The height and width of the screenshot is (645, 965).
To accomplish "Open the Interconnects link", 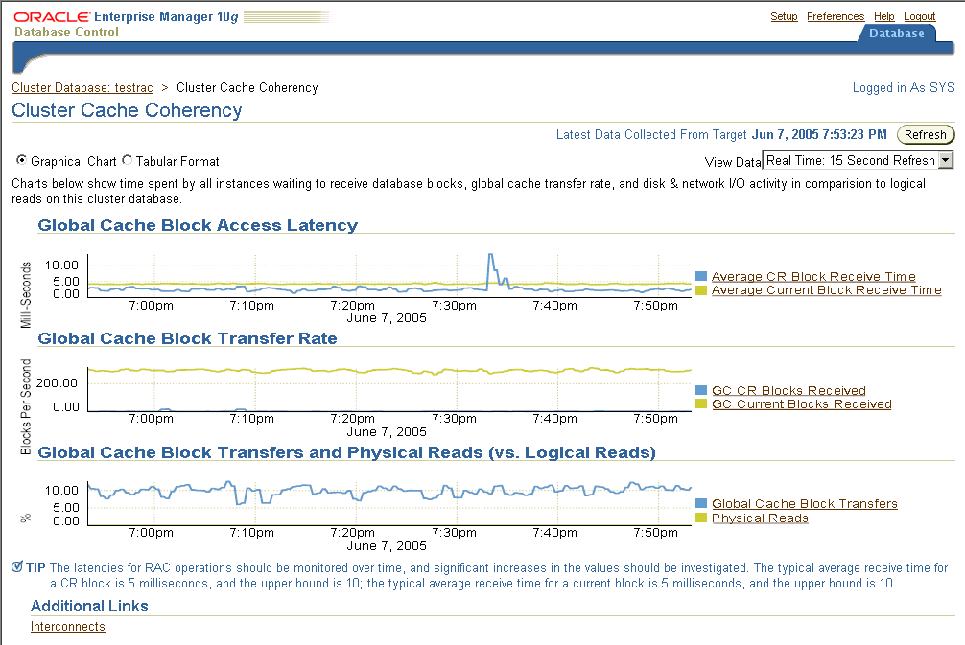I will pos(67,626).
